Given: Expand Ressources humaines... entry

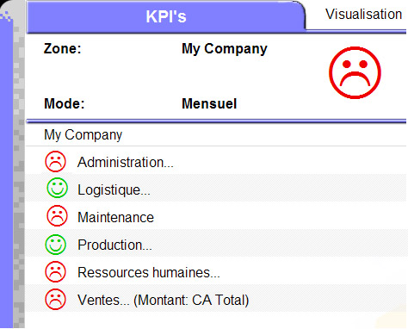Looking at the screenshot, I should [149, 272].
